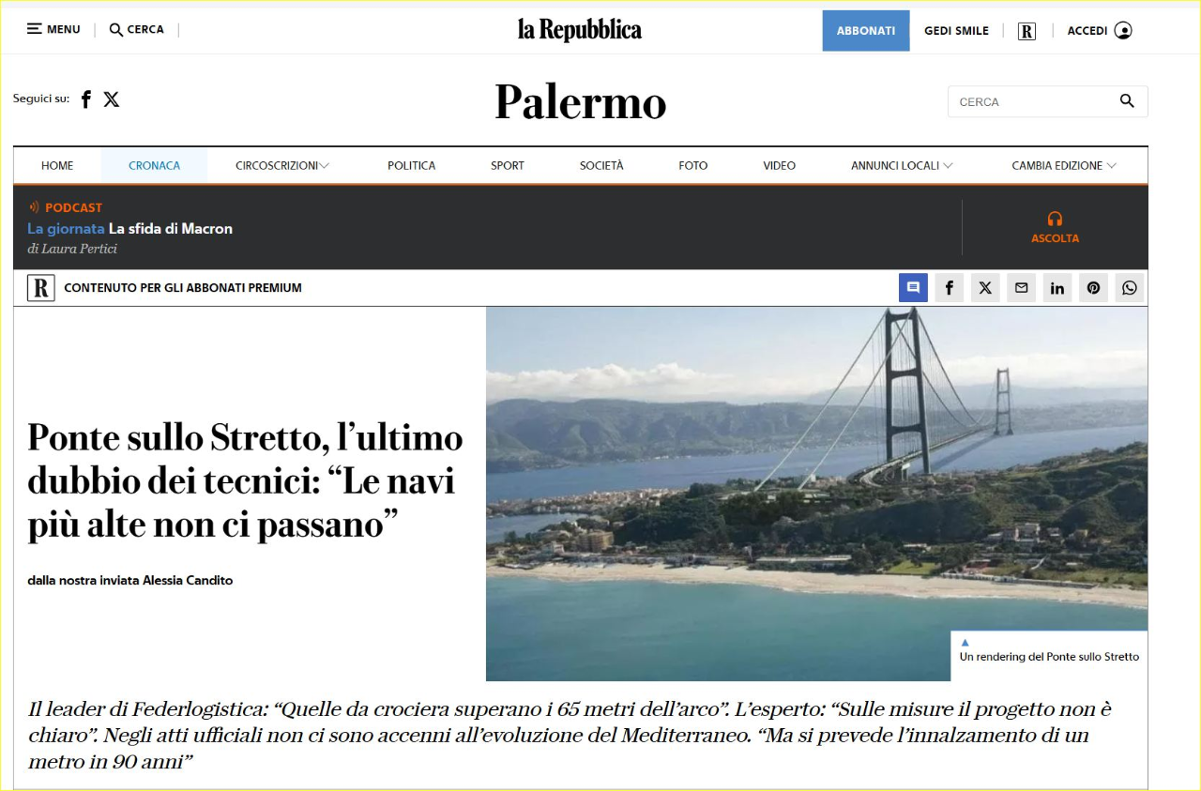Go to the Sport section
Screen dimensions: 1201x791
(x=508, y=165)
